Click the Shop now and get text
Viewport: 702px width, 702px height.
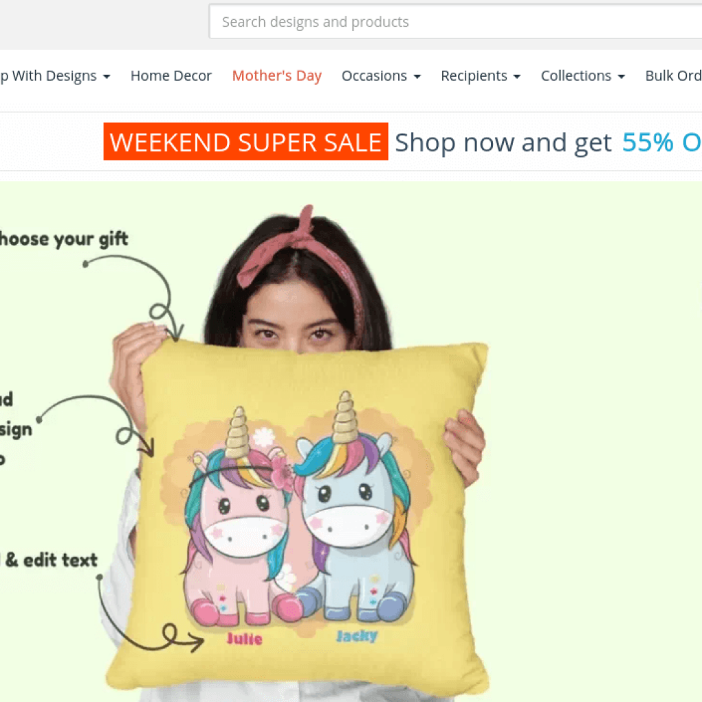(503, 143)
